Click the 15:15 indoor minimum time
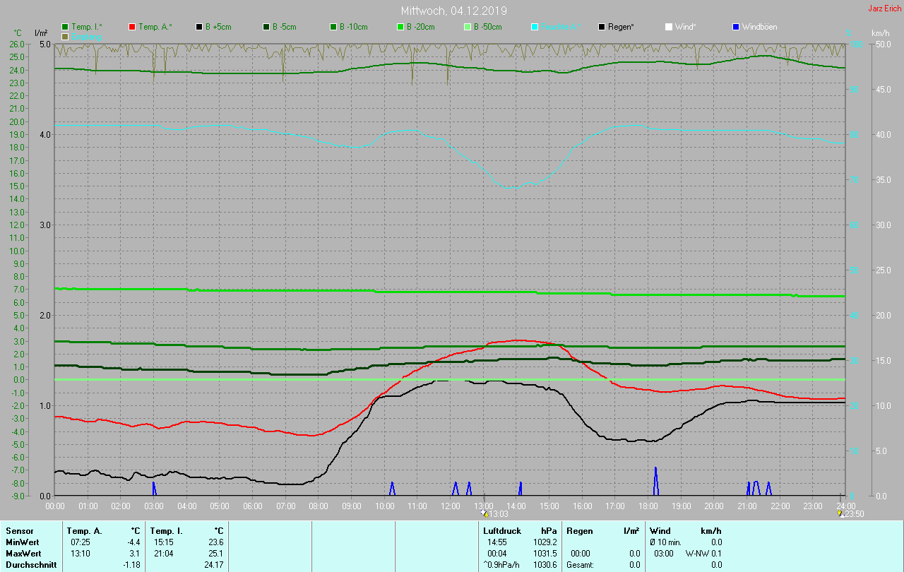This screenshot has width=904, height=572. click(x=164, y=542)
